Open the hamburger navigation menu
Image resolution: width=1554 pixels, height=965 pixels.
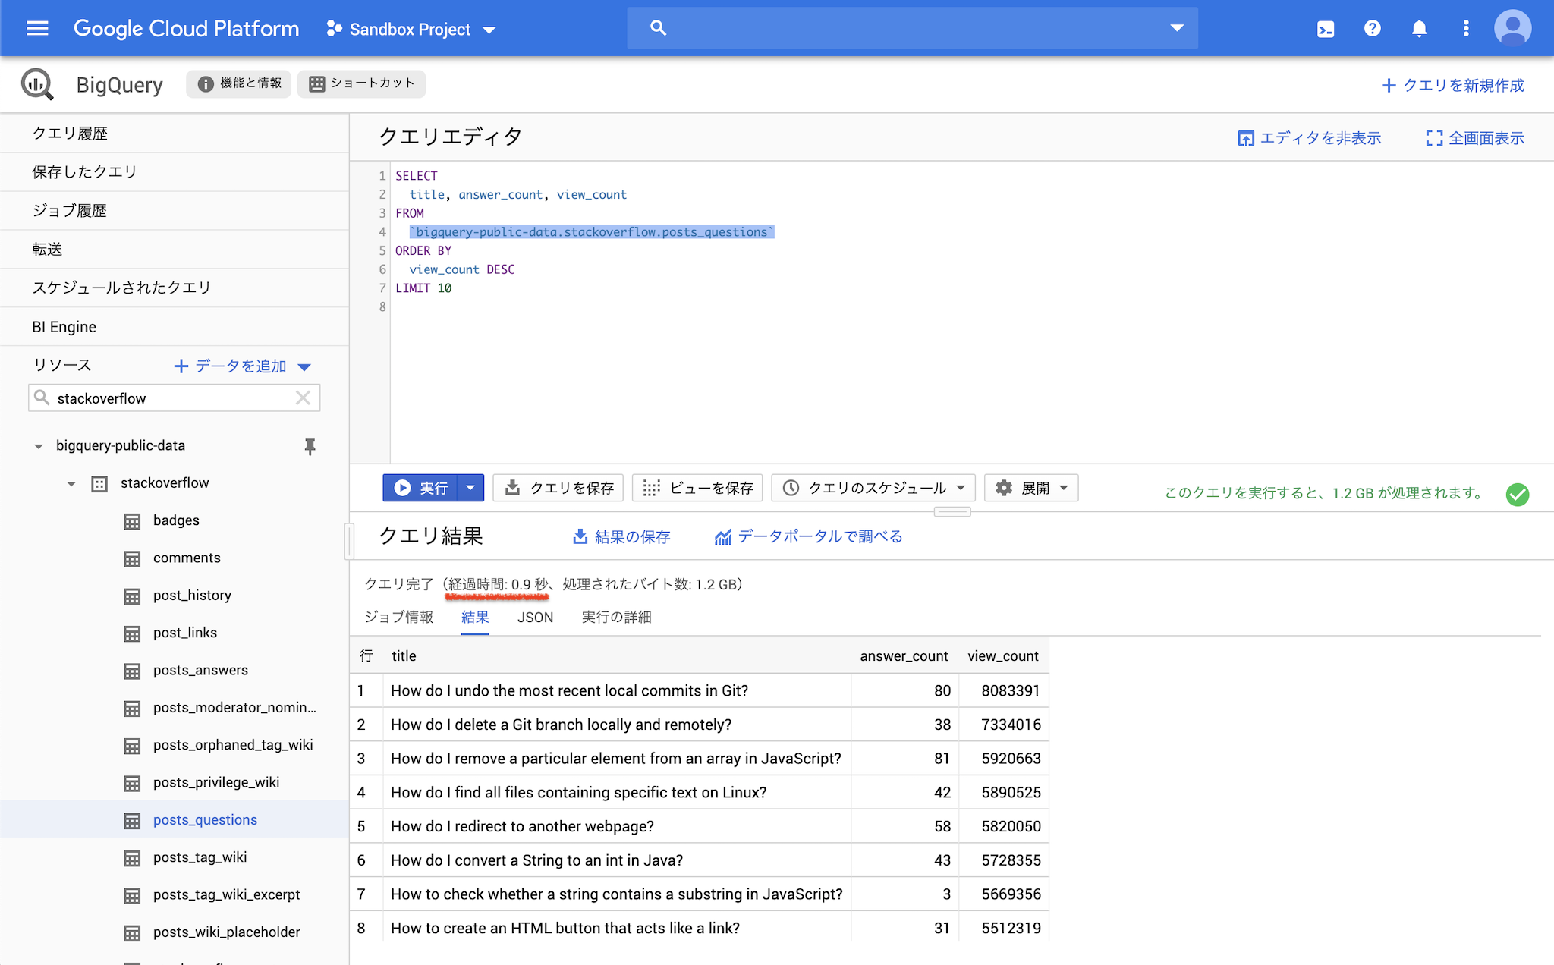(x=37, y=29)
